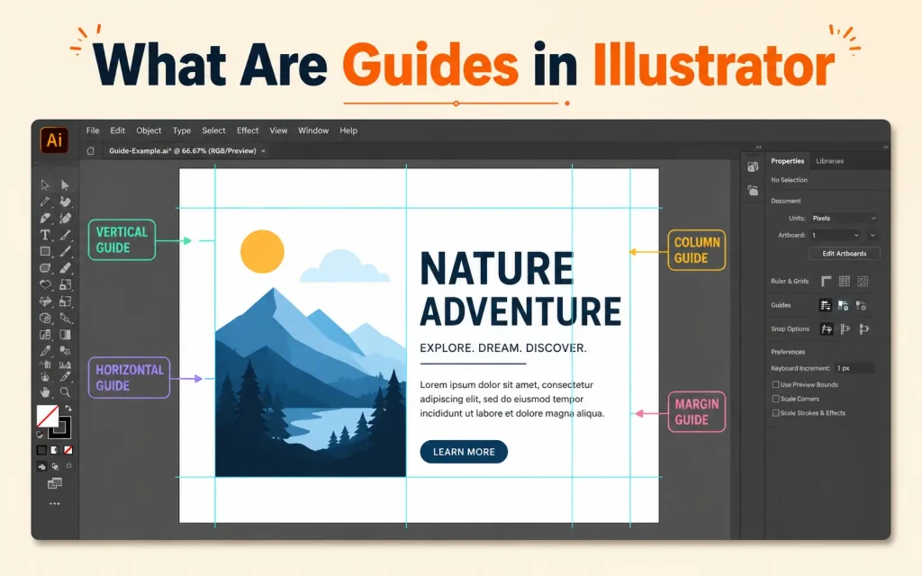Select the Selection tool black-outline arrow

point(45,185)
